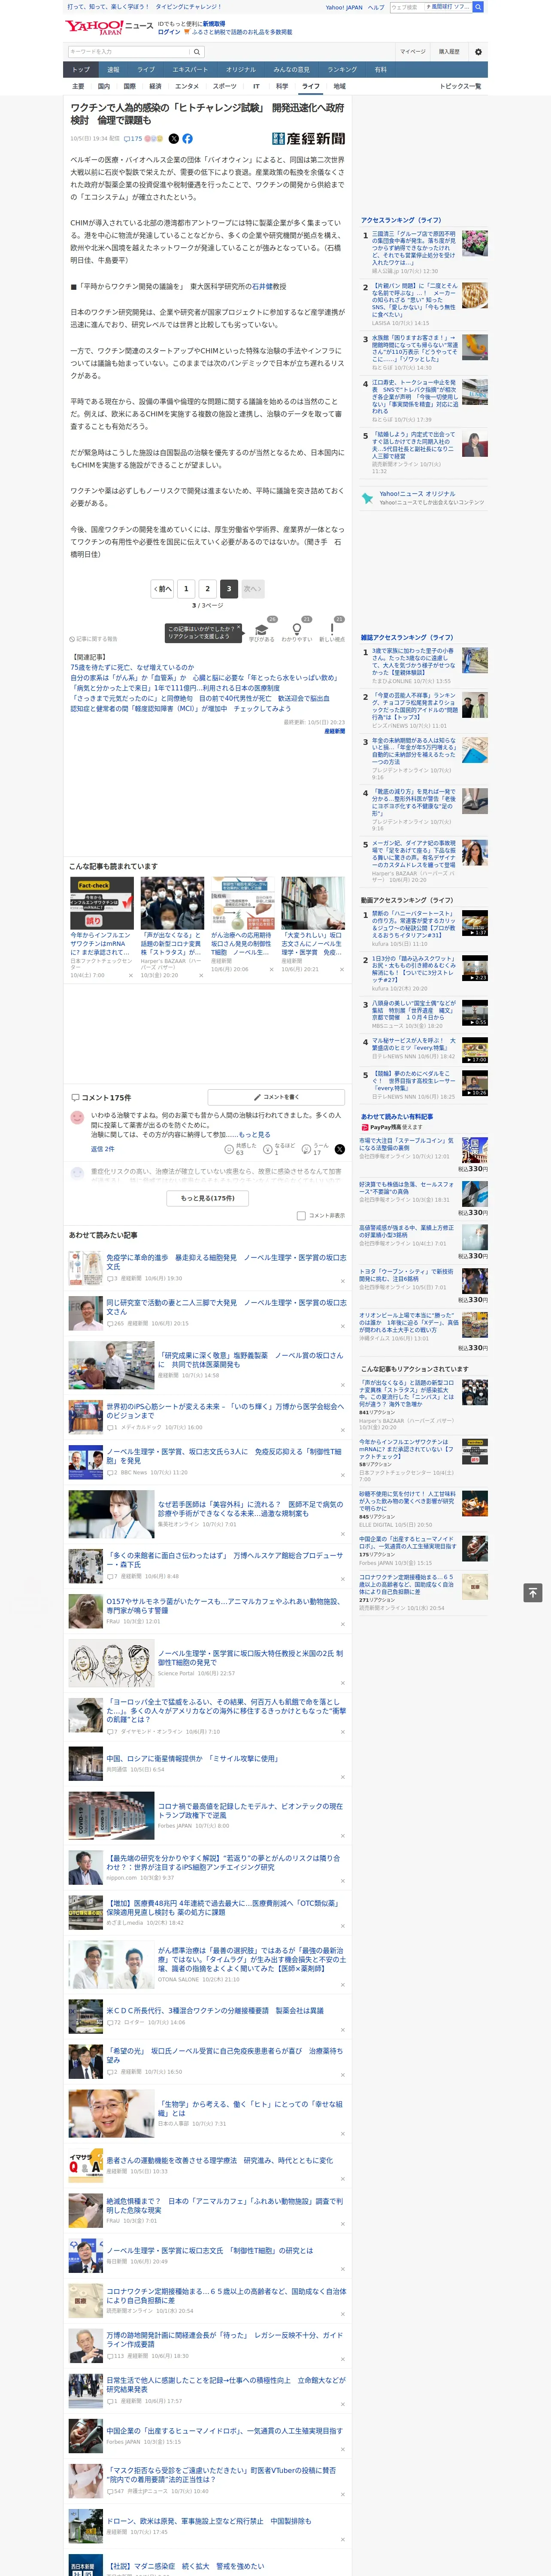Open settings gear icon in header
Viewport: 551px width, 2576px height.
477,51
